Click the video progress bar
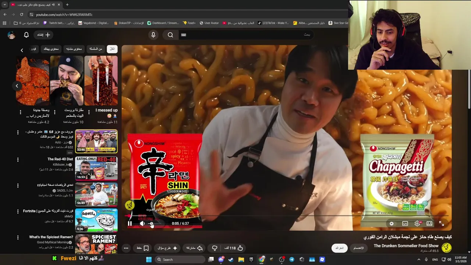 (x=287, y=216)
